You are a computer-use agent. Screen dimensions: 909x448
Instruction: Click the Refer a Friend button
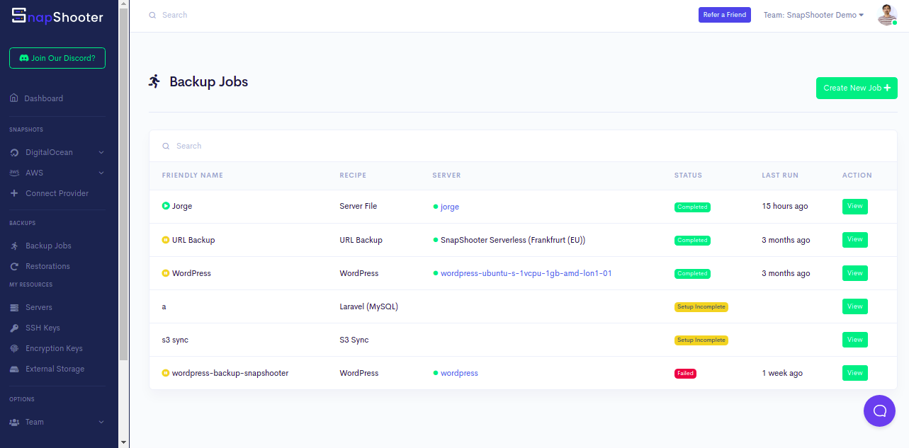(x=724, y=15)
